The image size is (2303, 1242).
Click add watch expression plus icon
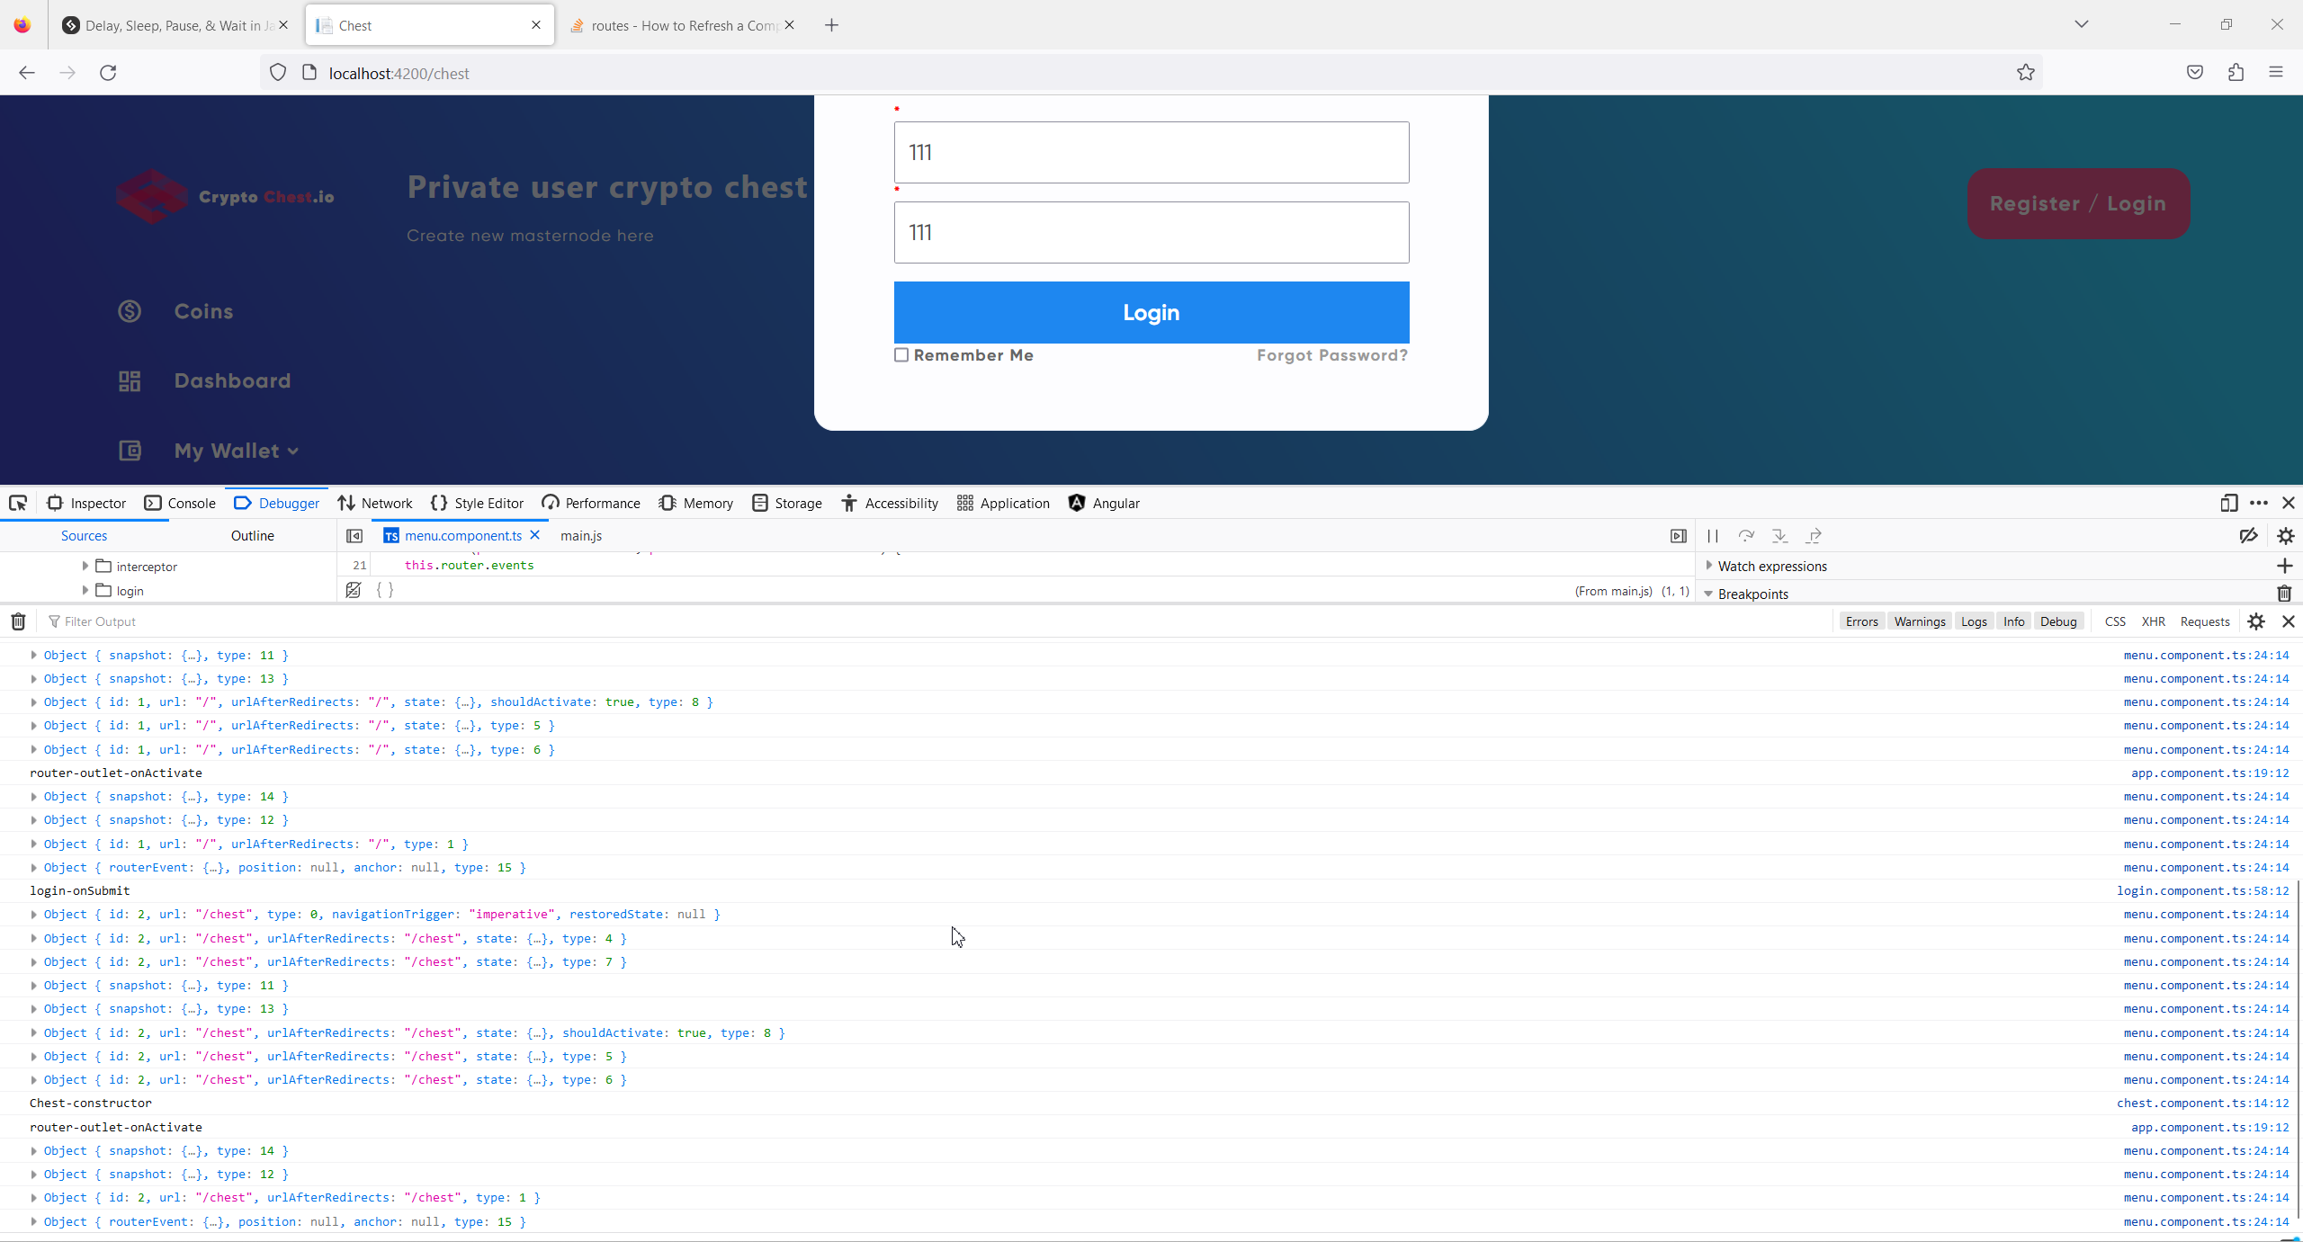(2284, 566)
